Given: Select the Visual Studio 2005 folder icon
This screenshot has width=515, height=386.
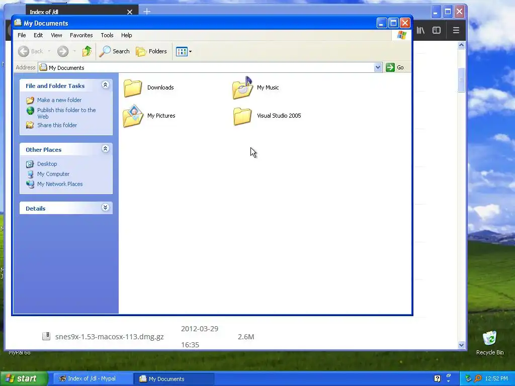Looking at the screenshot, I should (242, 116).
